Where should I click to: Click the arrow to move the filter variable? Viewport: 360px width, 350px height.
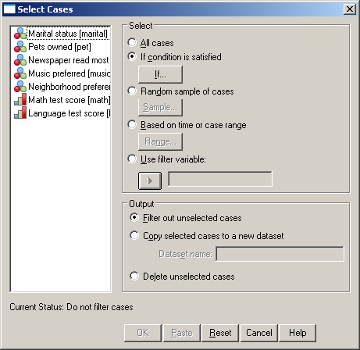(150, 180)
